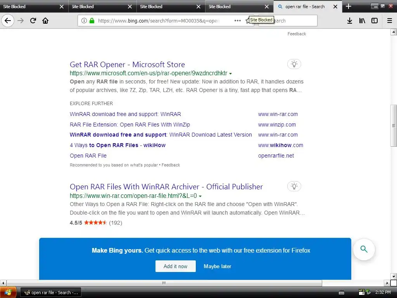Click the vertical scrollbar up arrow

[394, 32]
